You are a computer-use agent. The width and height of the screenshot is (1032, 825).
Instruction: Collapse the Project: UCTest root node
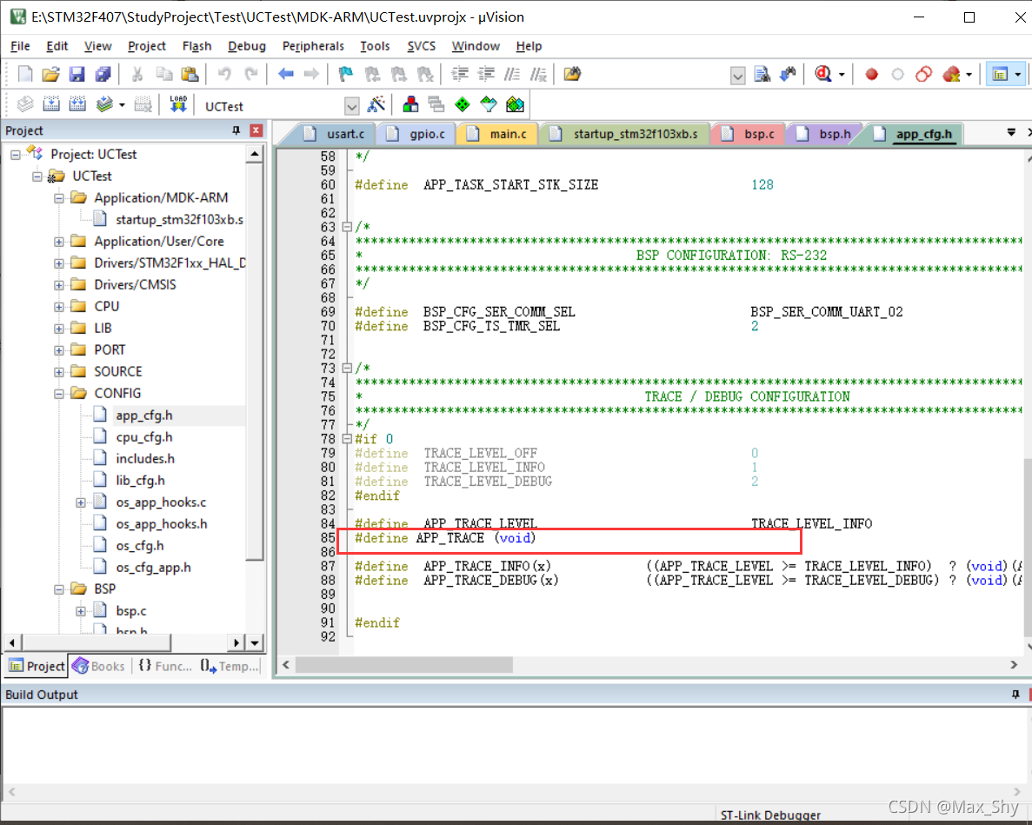click(x=15, y=155)
